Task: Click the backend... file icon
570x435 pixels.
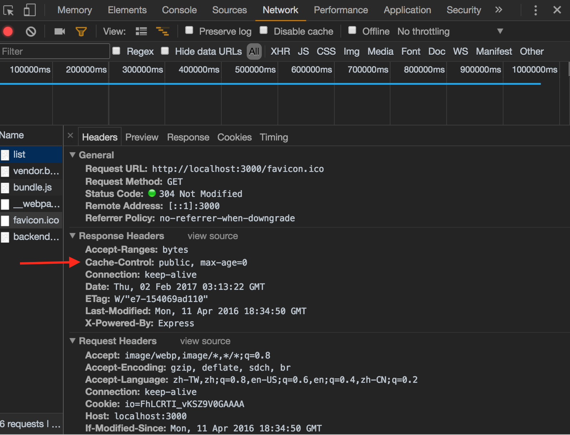Action: pos(5,237)
